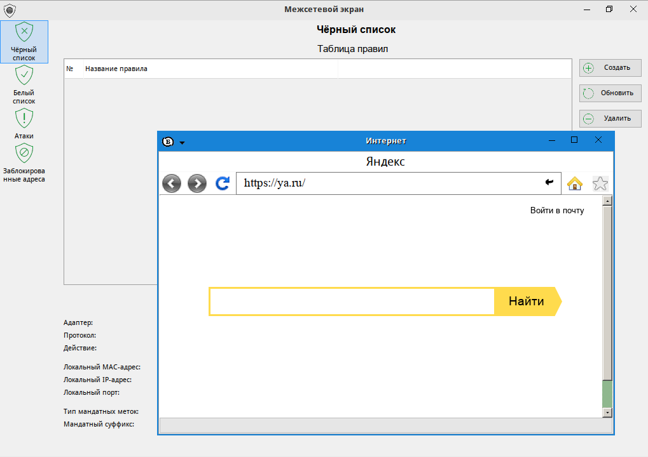Click the Локальный IP-адрес: label
648x457 pixels.
pos(97,380)
